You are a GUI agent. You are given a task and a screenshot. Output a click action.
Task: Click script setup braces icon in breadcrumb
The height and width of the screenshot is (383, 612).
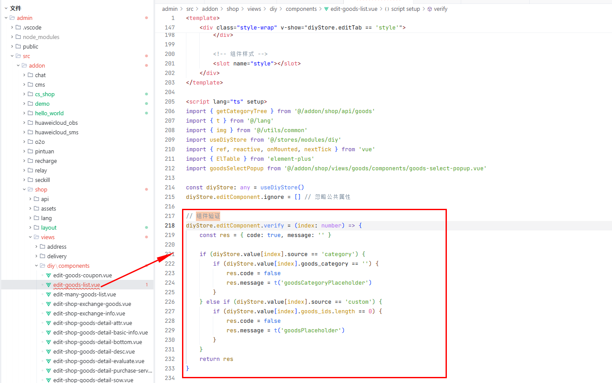tap(387, 9)
